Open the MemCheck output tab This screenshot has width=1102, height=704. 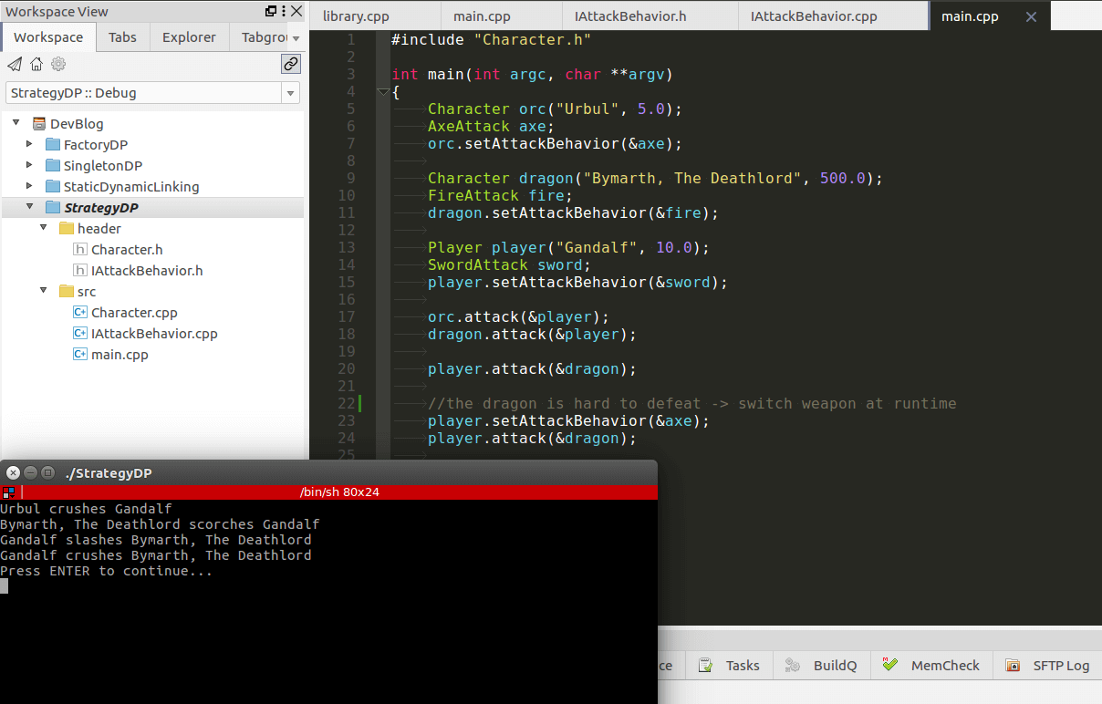pyautogui.click(x=944, y=666)
